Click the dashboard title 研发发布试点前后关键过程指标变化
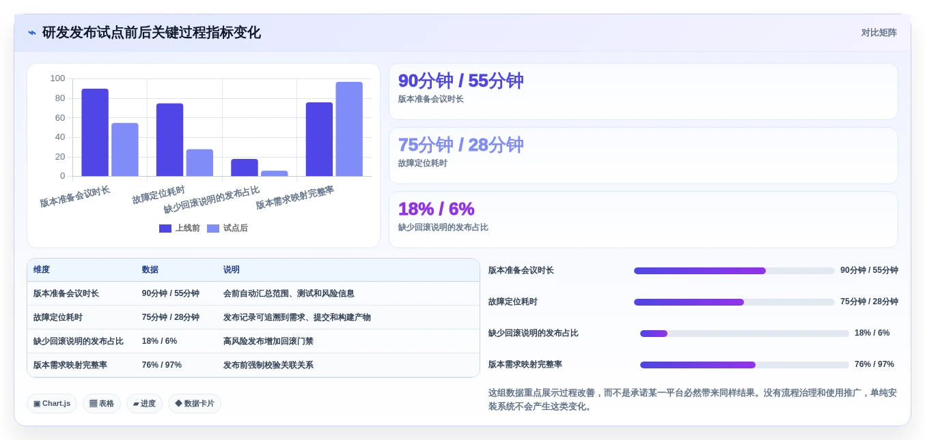 coord(152,33)
